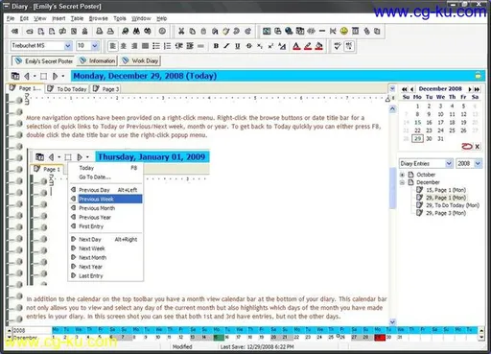Click the Paste clipboard icon

[x=203, y=31]
